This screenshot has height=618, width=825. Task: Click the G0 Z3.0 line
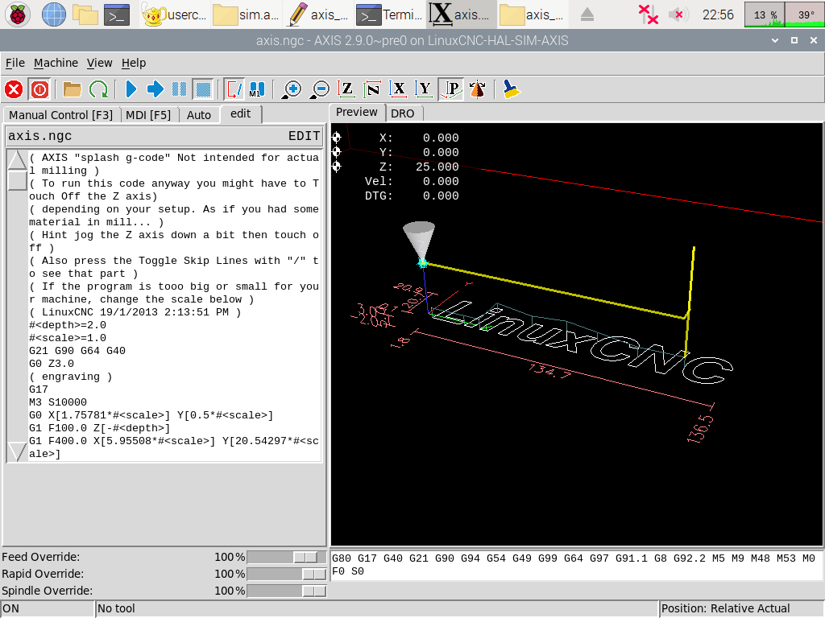(x=52, y=364)
